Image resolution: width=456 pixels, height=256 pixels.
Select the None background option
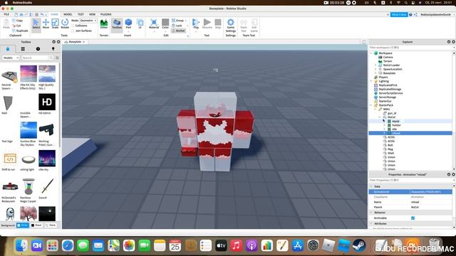point(51,225)
